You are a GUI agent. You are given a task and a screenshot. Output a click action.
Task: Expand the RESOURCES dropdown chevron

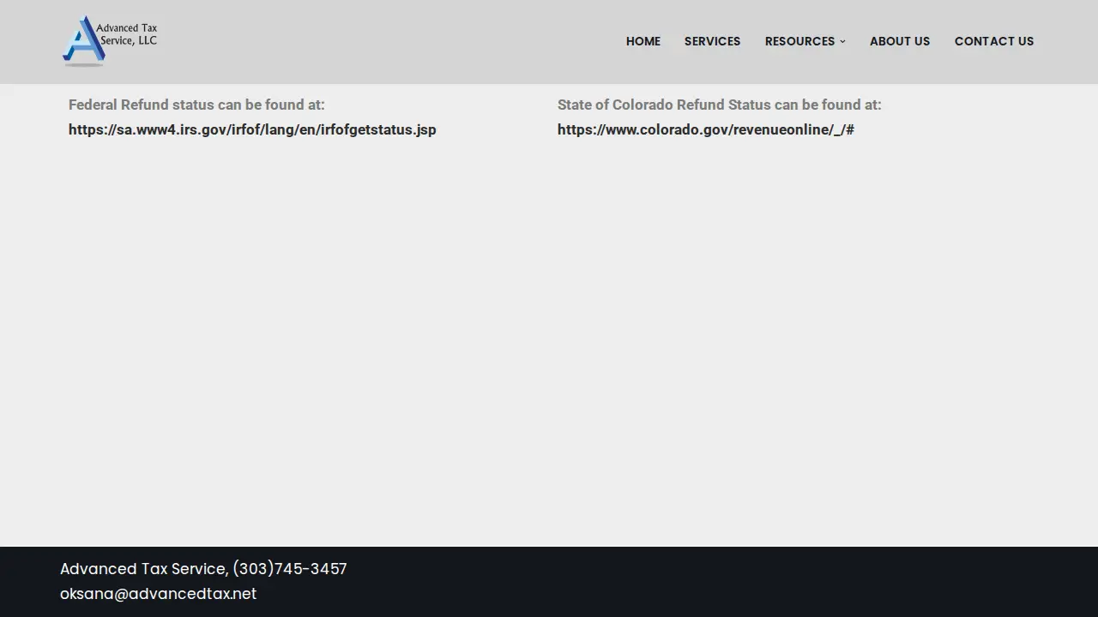tap(842, 41)
